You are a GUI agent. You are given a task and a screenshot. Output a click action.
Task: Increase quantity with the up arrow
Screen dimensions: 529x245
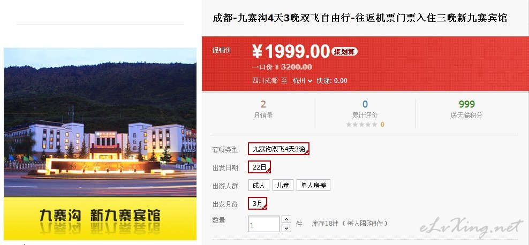[286, 219]
